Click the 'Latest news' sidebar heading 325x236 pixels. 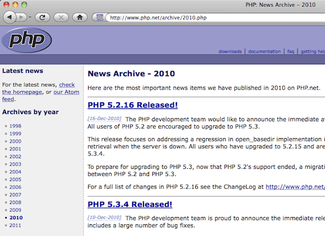[22, 70]
